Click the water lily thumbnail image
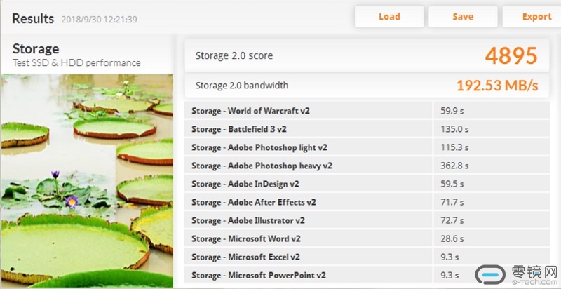Screen dimensions: 561x289 (87, 179)
